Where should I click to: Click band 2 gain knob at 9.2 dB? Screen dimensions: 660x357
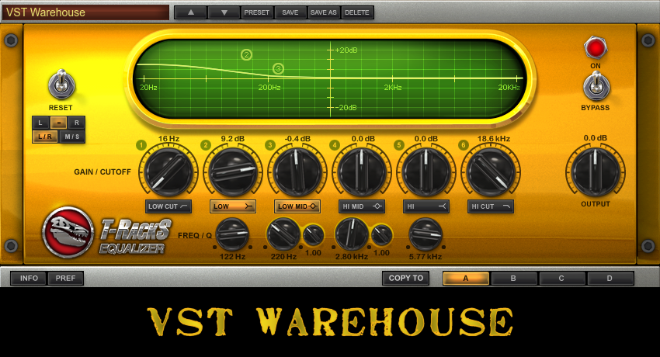pyautogui.click(x=233, y=172)
